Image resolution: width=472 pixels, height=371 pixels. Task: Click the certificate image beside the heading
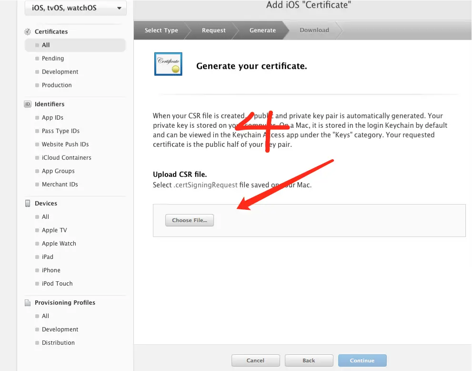pyautogui.click(x=168, y=64)
